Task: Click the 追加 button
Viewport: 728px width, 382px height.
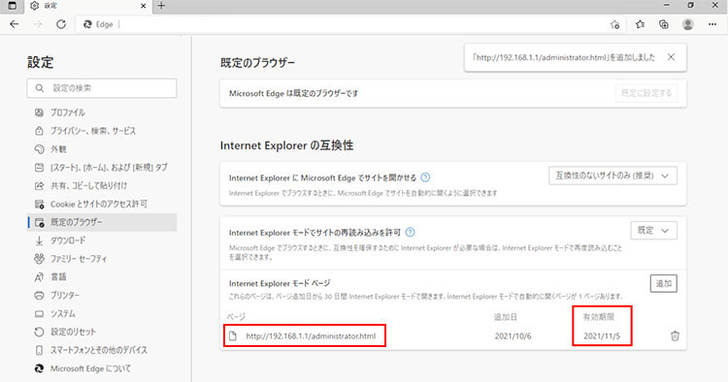Action: tap(664, 283)
